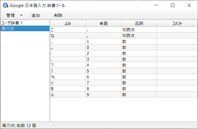The height and width of the screenshot is (129, 198).
Task: Click the 数 cell in the row with 9
Action: 139,95
